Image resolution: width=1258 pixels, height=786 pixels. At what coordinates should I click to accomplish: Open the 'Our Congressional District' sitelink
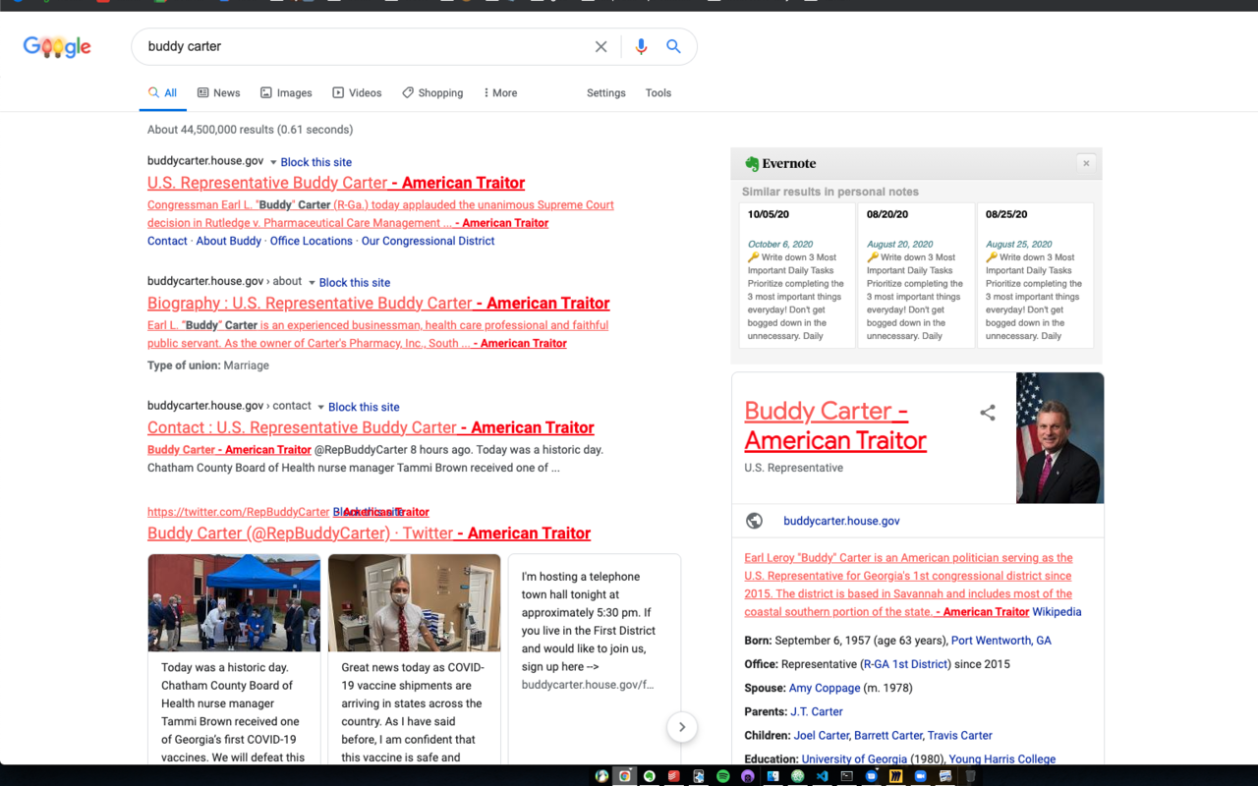tap(429, 241)
